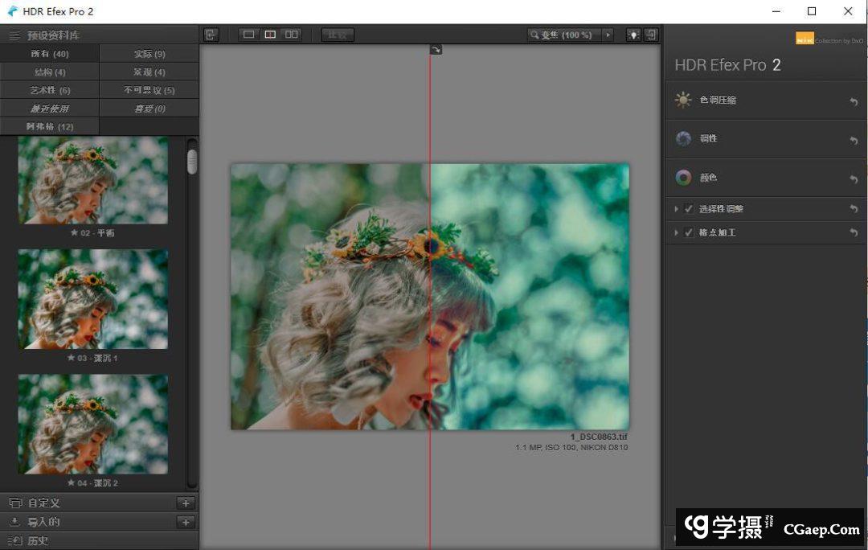Click the split line rotate handle

click(436, 50)
